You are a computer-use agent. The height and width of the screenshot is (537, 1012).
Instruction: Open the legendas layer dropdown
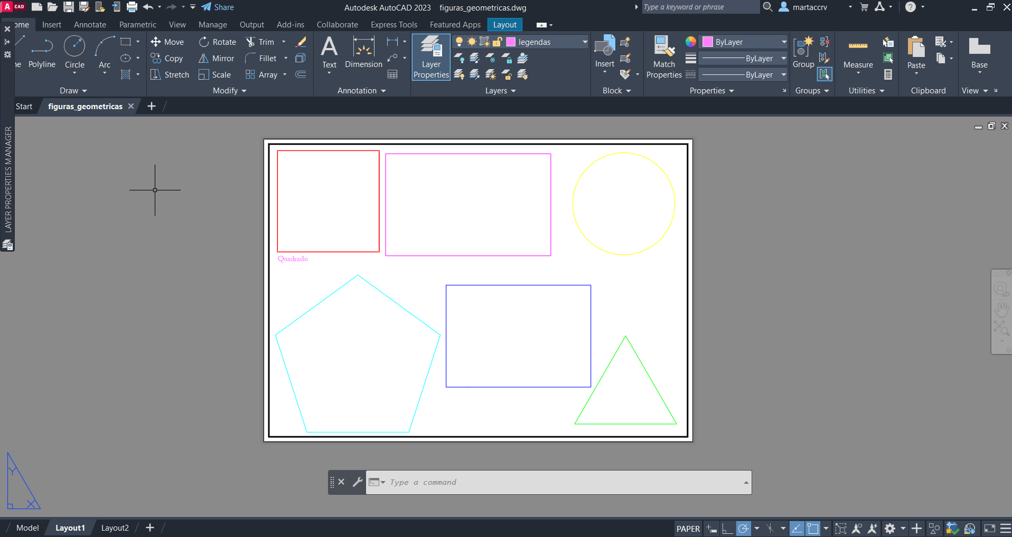point(585,42)
